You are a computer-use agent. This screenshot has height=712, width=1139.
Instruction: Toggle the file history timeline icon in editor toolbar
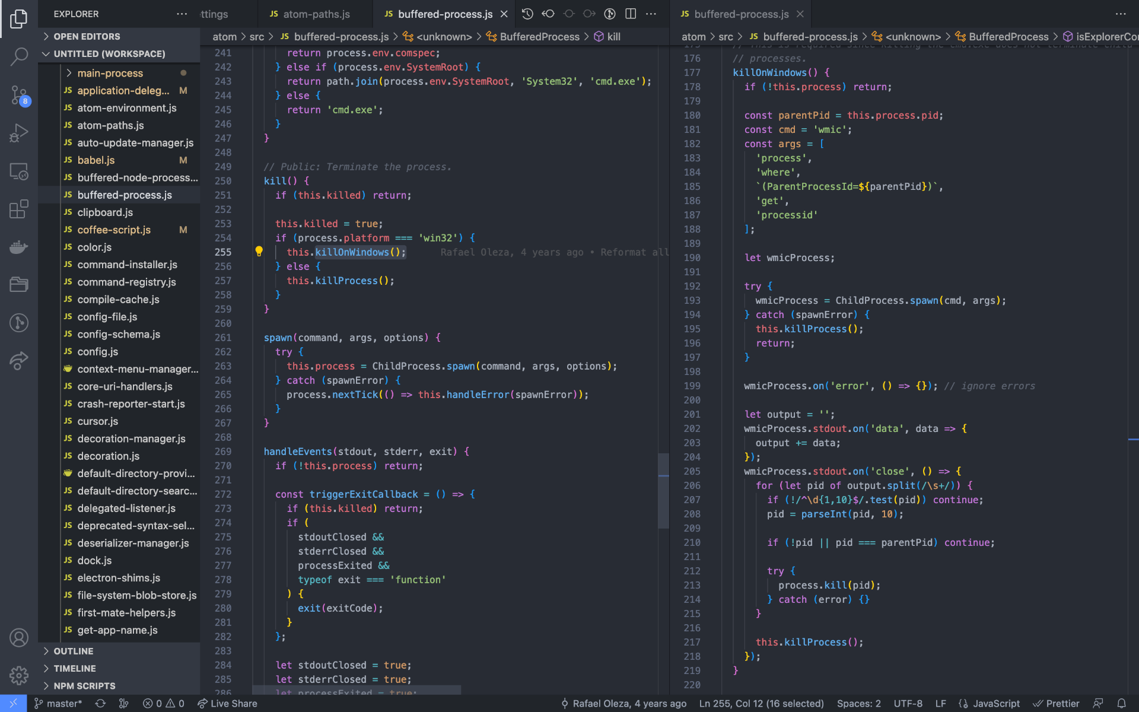(527, 14)
